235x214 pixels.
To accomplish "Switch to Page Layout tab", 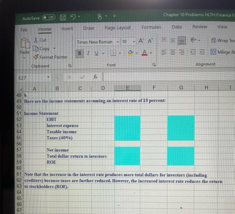I will [x=117, y=28].
